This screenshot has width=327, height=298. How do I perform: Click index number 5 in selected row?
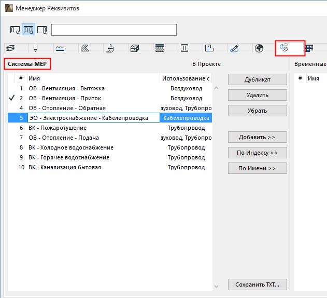point(21,118)
